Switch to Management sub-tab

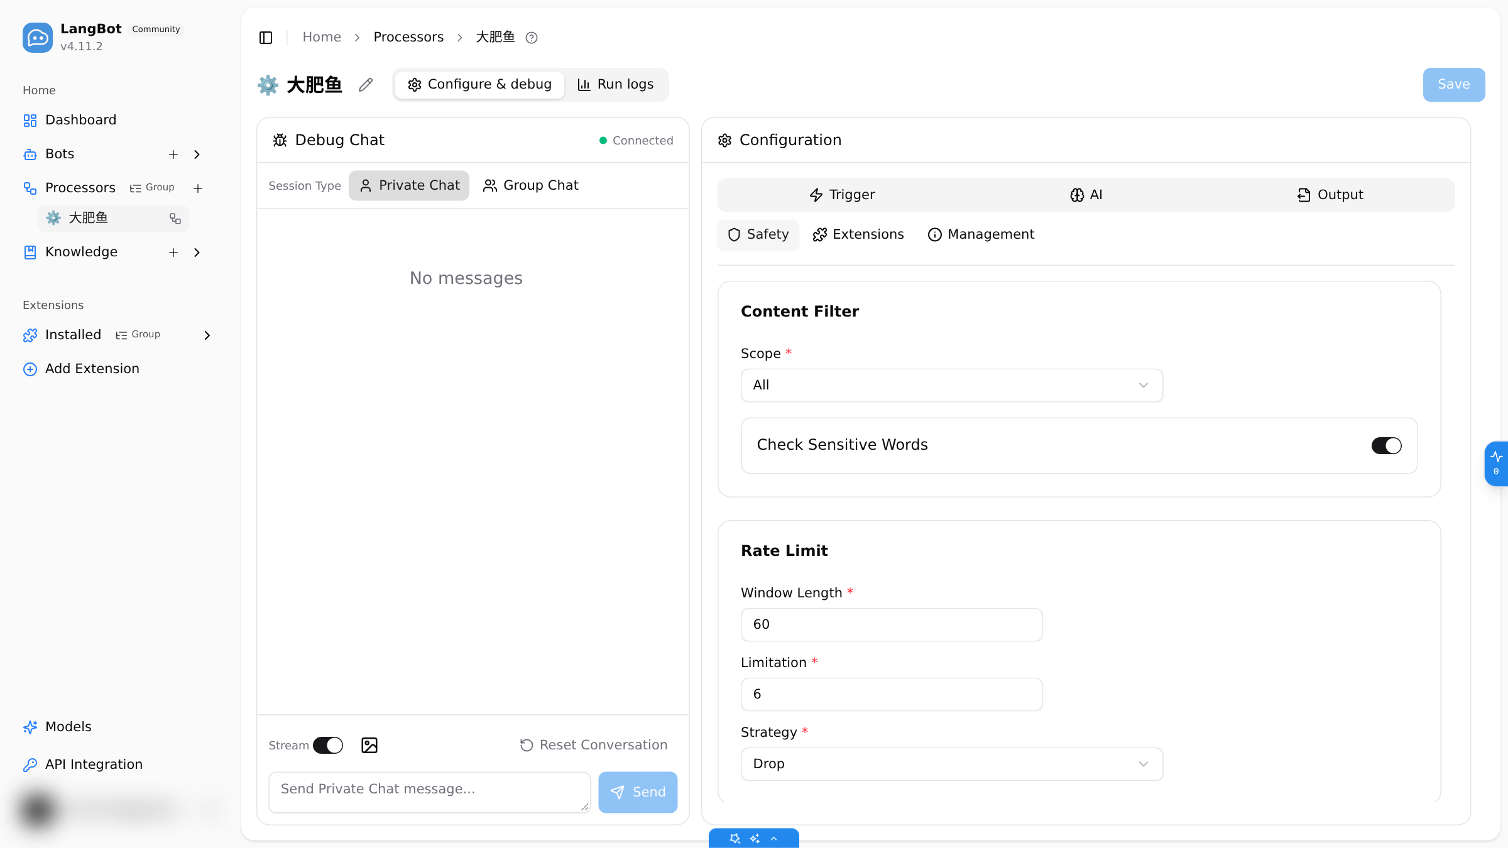[x=981, y=235]
